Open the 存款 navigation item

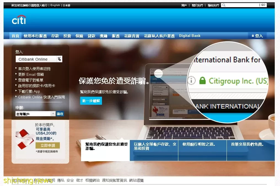click(55, 36)
